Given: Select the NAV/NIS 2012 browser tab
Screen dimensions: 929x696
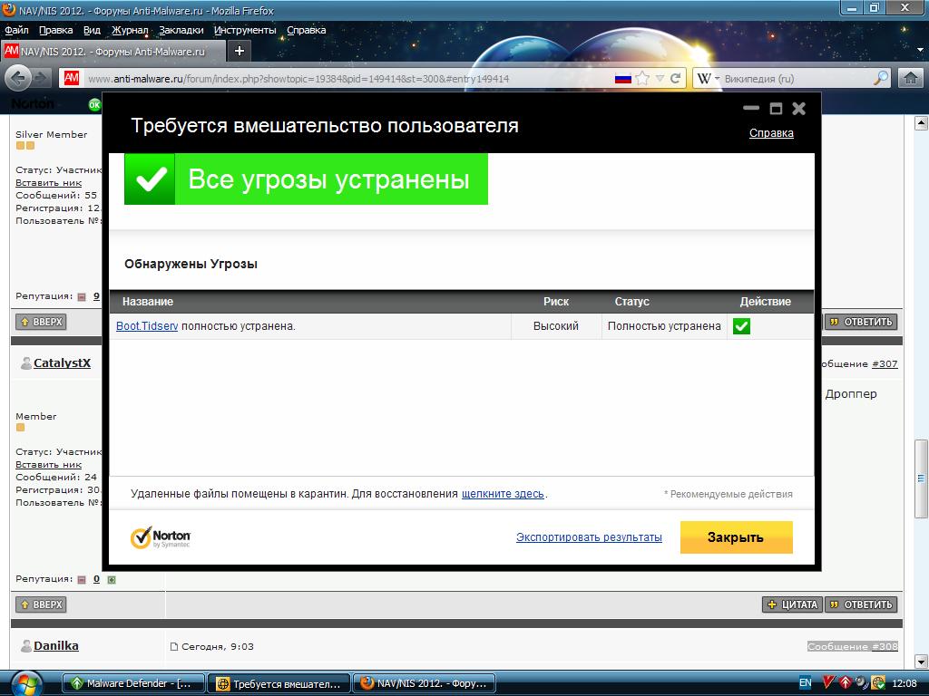Looking at the screenshot, I should pyautogui.click(x=113, y=52).
